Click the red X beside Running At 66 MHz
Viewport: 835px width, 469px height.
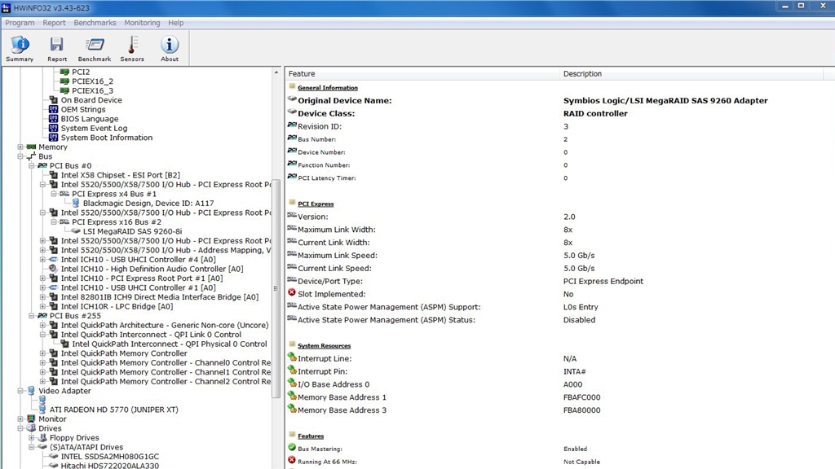292,461
